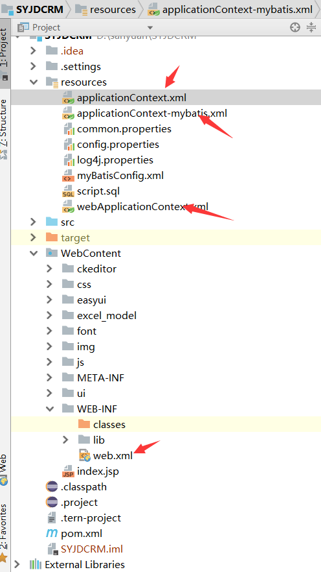Click the src source folder icon
Screen dimensions: 321x572
pyautogui.click(x=52, y=222)
